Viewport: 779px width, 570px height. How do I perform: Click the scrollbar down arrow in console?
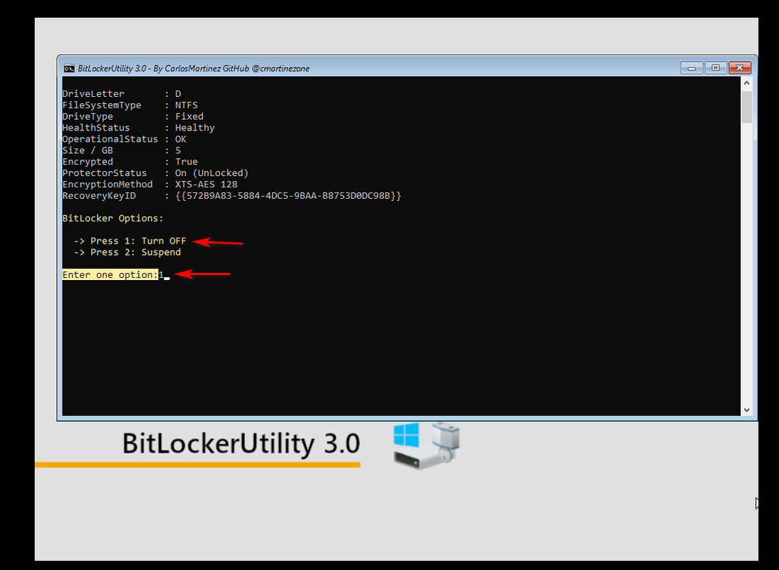click(x=746, y=410)
